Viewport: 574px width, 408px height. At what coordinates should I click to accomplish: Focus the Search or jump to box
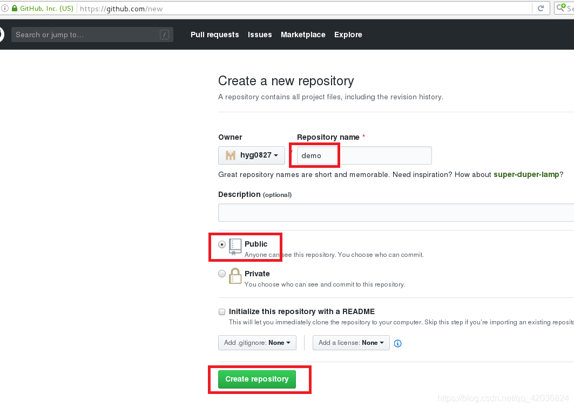[92, 35]
